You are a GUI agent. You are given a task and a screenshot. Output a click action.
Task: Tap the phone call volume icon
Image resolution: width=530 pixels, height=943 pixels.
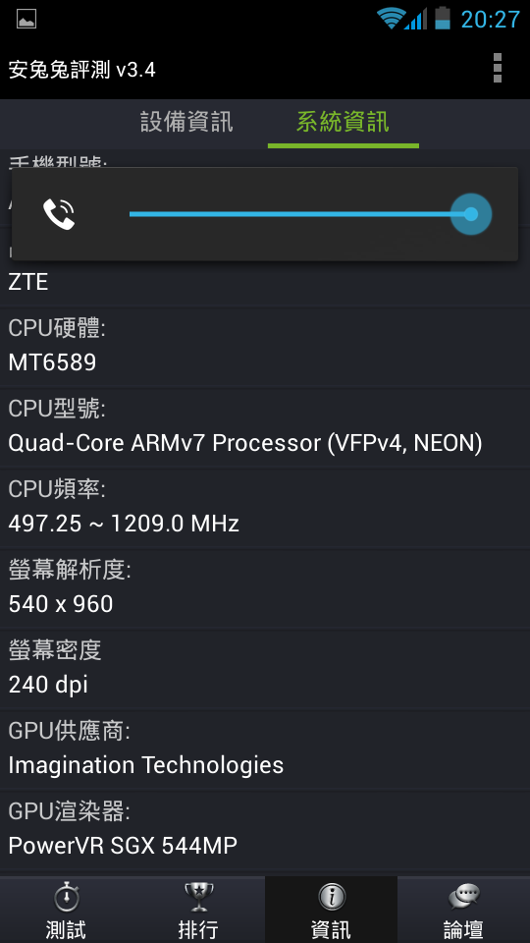pos(59,214)
